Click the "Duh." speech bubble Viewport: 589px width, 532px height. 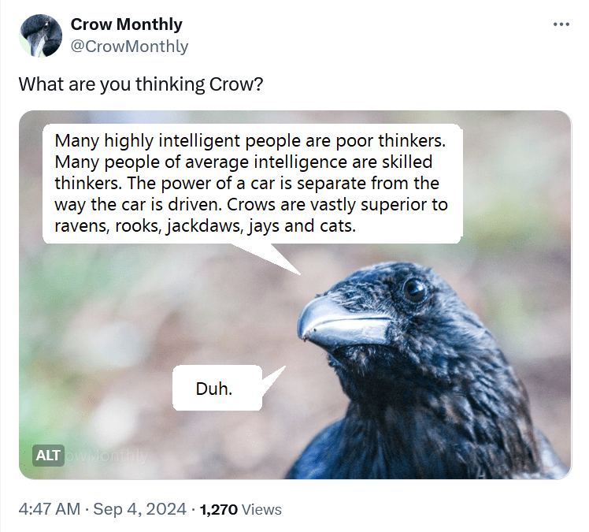(214, 388)
